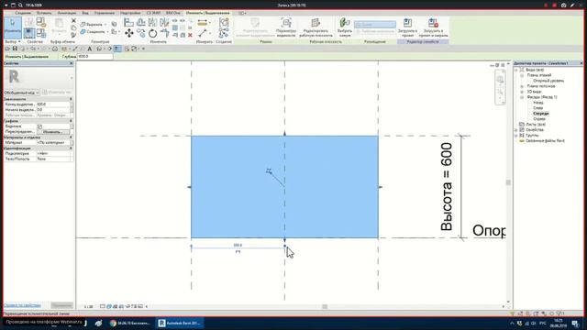Click the Depth (Глубина) input field
Screen dimensions: 587x330
tap(95, 57)
